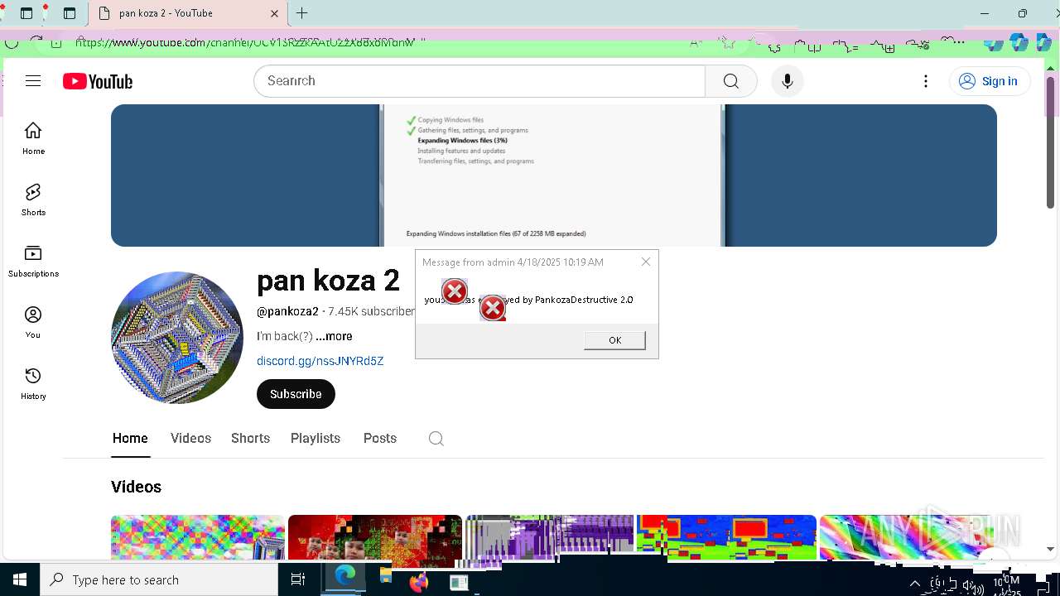Close the admin message dialog

click(646, 262)
